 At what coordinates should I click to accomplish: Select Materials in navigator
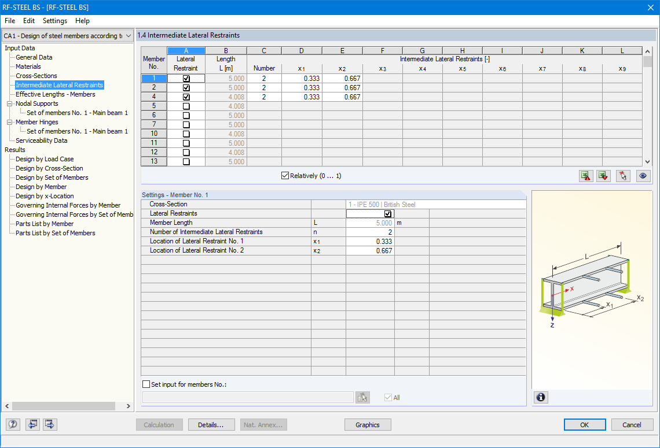tap(28, 66)
